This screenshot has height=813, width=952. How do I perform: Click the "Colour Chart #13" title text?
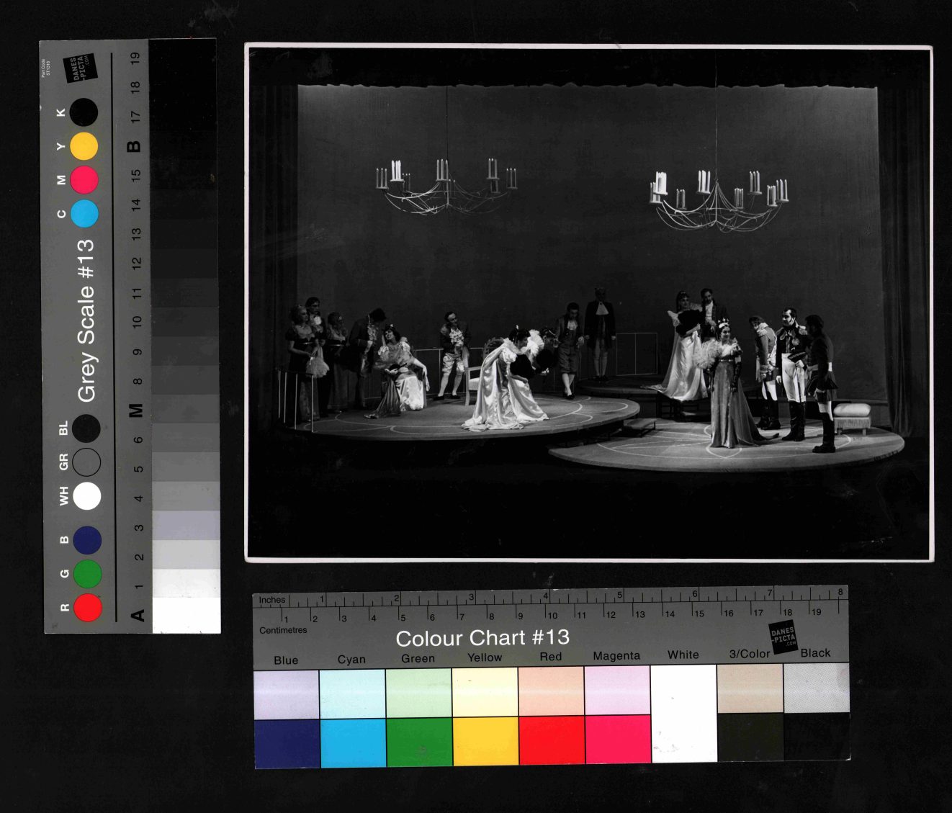[x=482, y=638]
